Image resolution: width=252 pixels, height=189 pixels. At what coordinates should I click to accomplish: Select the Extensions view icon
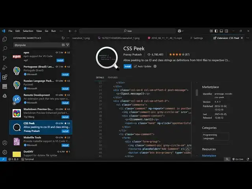coord(5,77)
